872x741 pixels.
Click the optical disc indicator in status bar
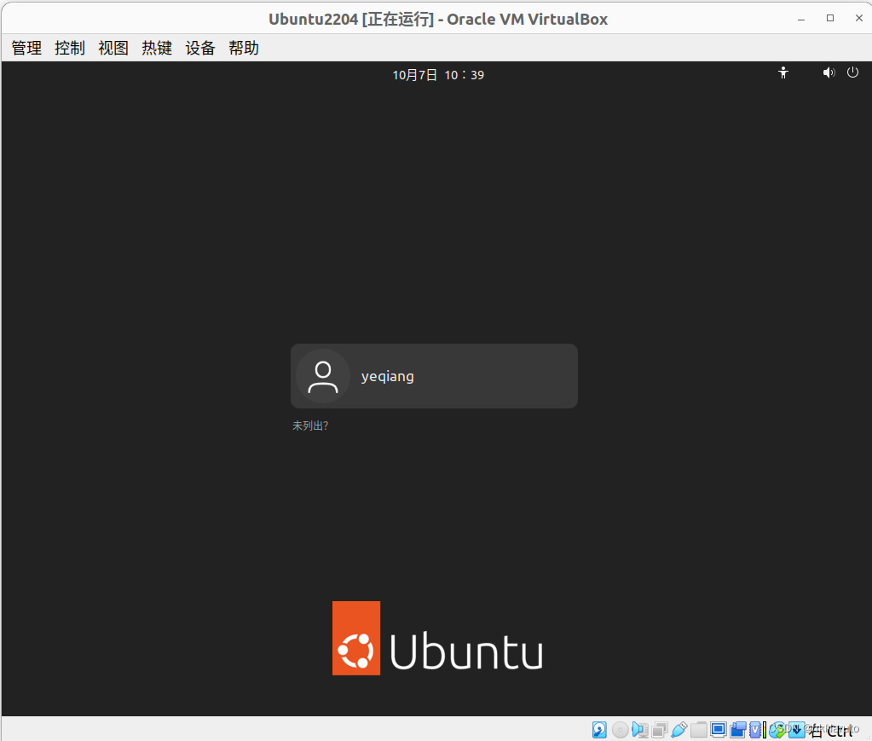[x=621, y=729]
